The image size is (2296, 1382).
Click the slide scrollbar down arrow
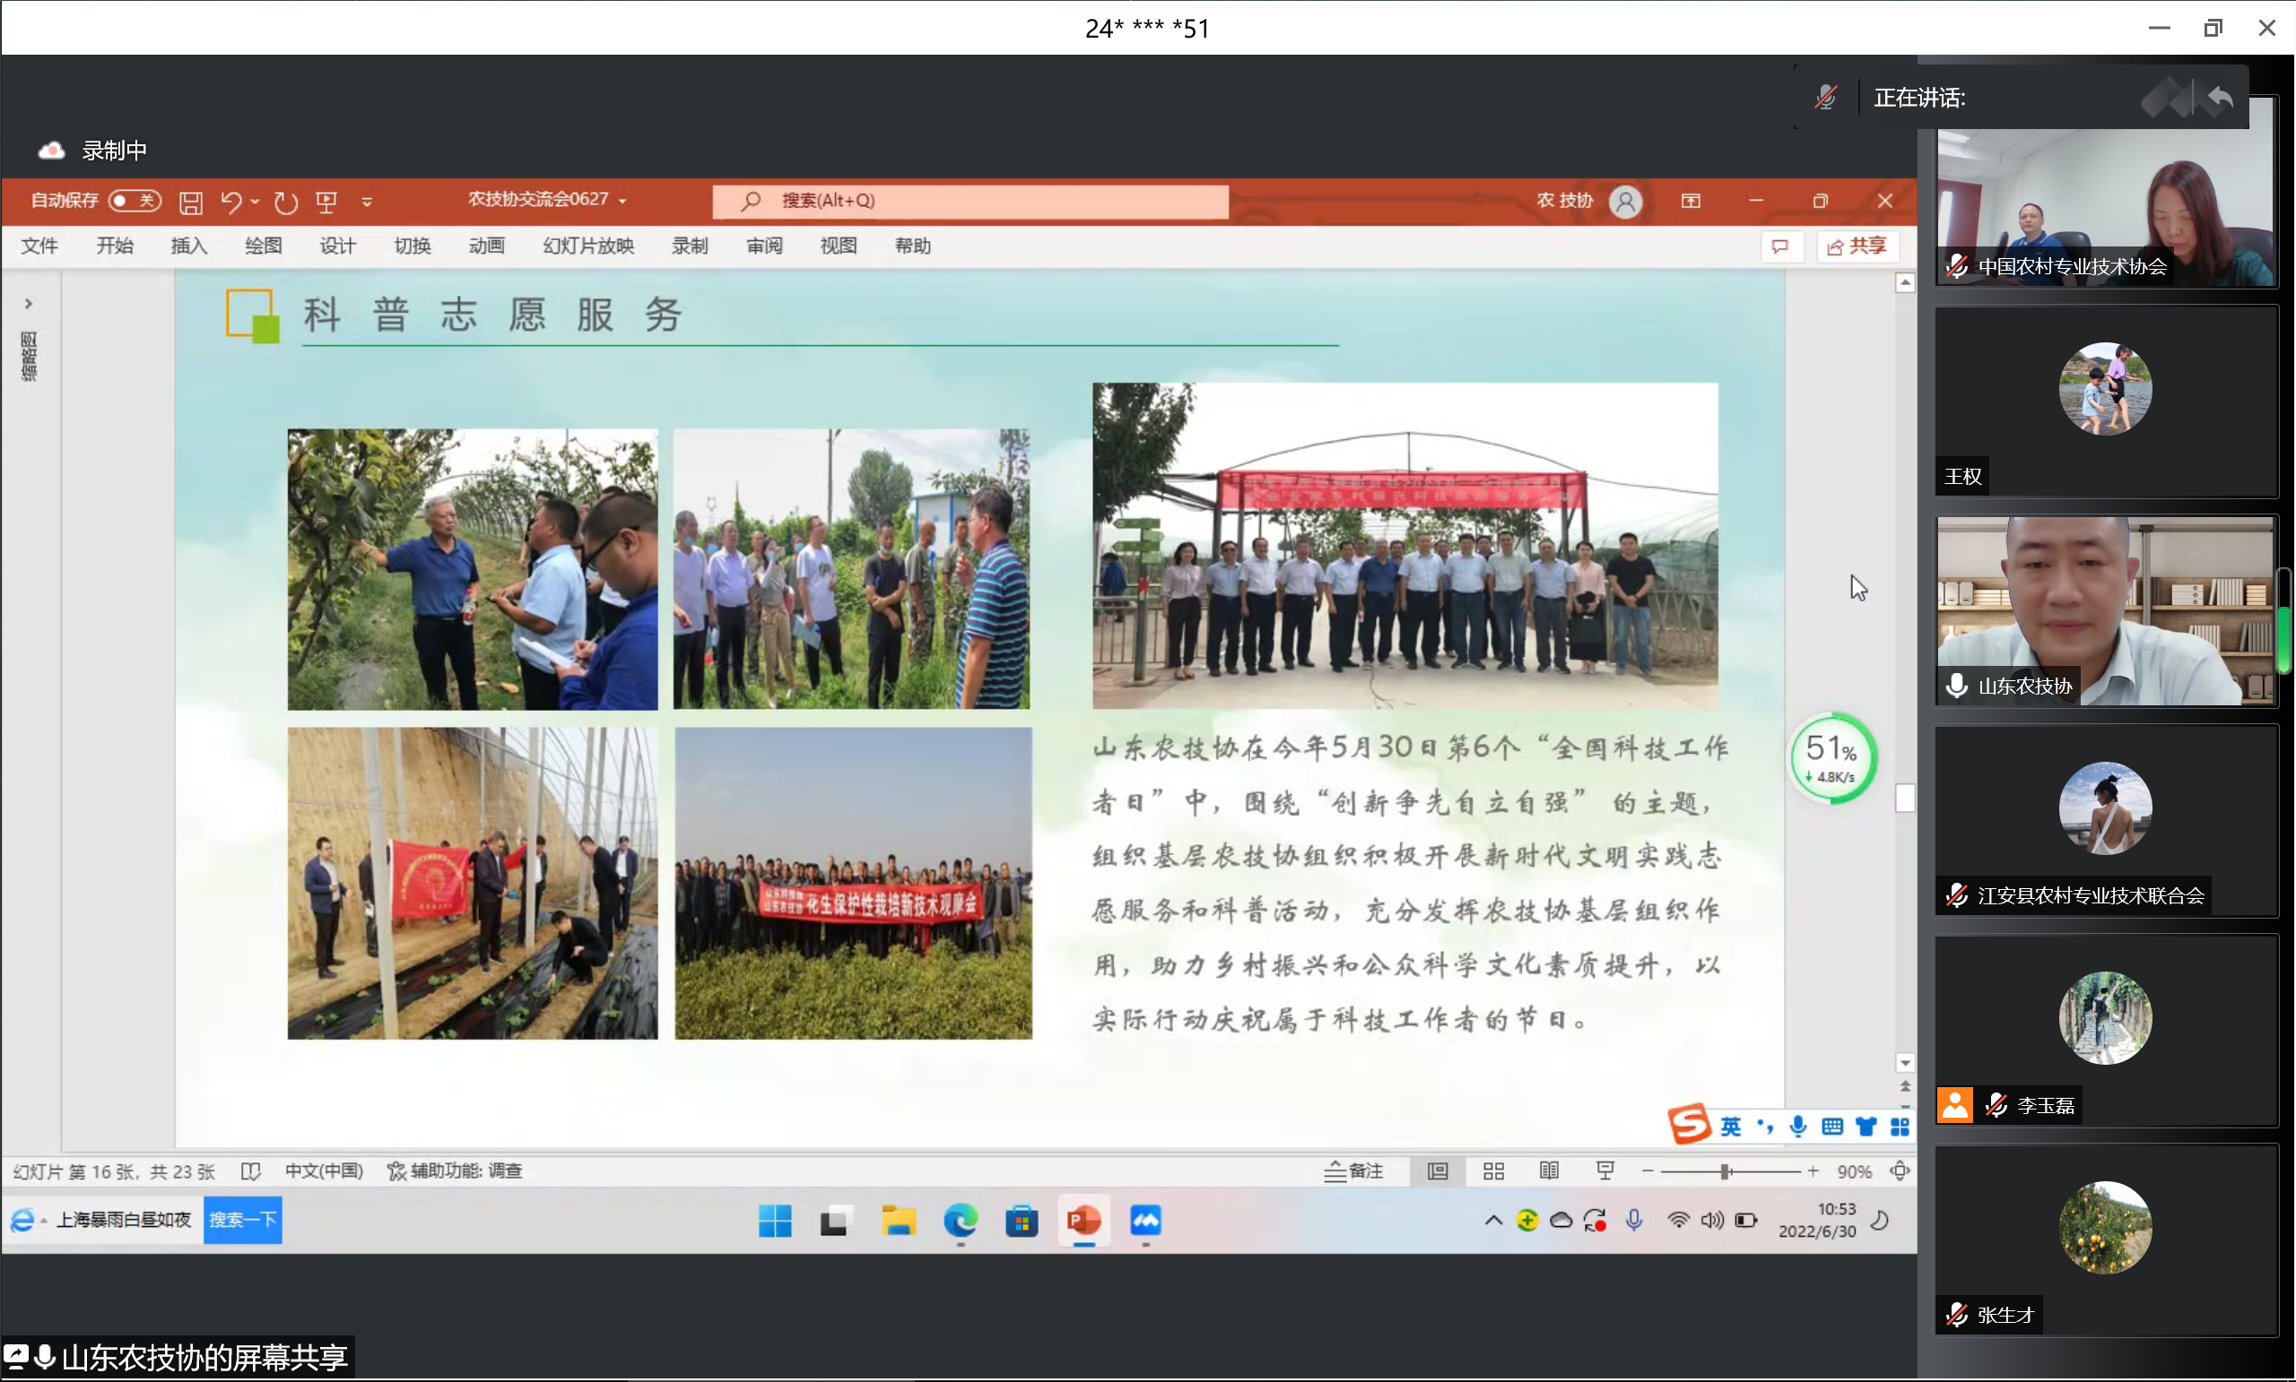1905,1063
